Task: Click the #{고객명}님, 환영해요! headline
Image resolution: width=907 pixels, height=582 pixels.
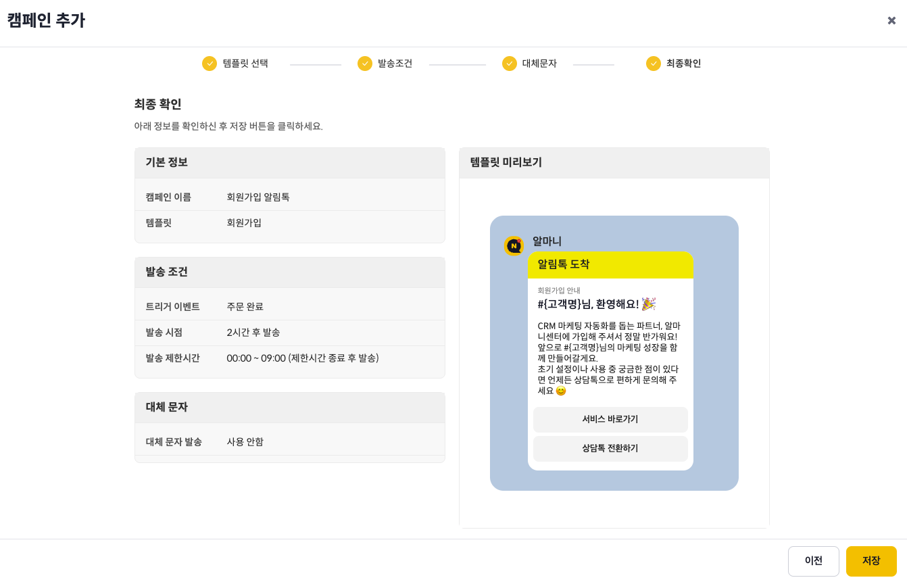Action: point(588,304)
